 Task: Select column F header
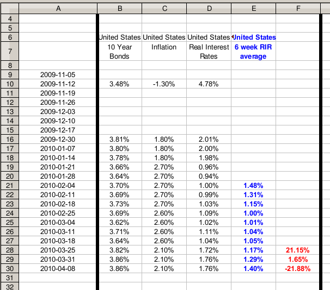(298, 8)
